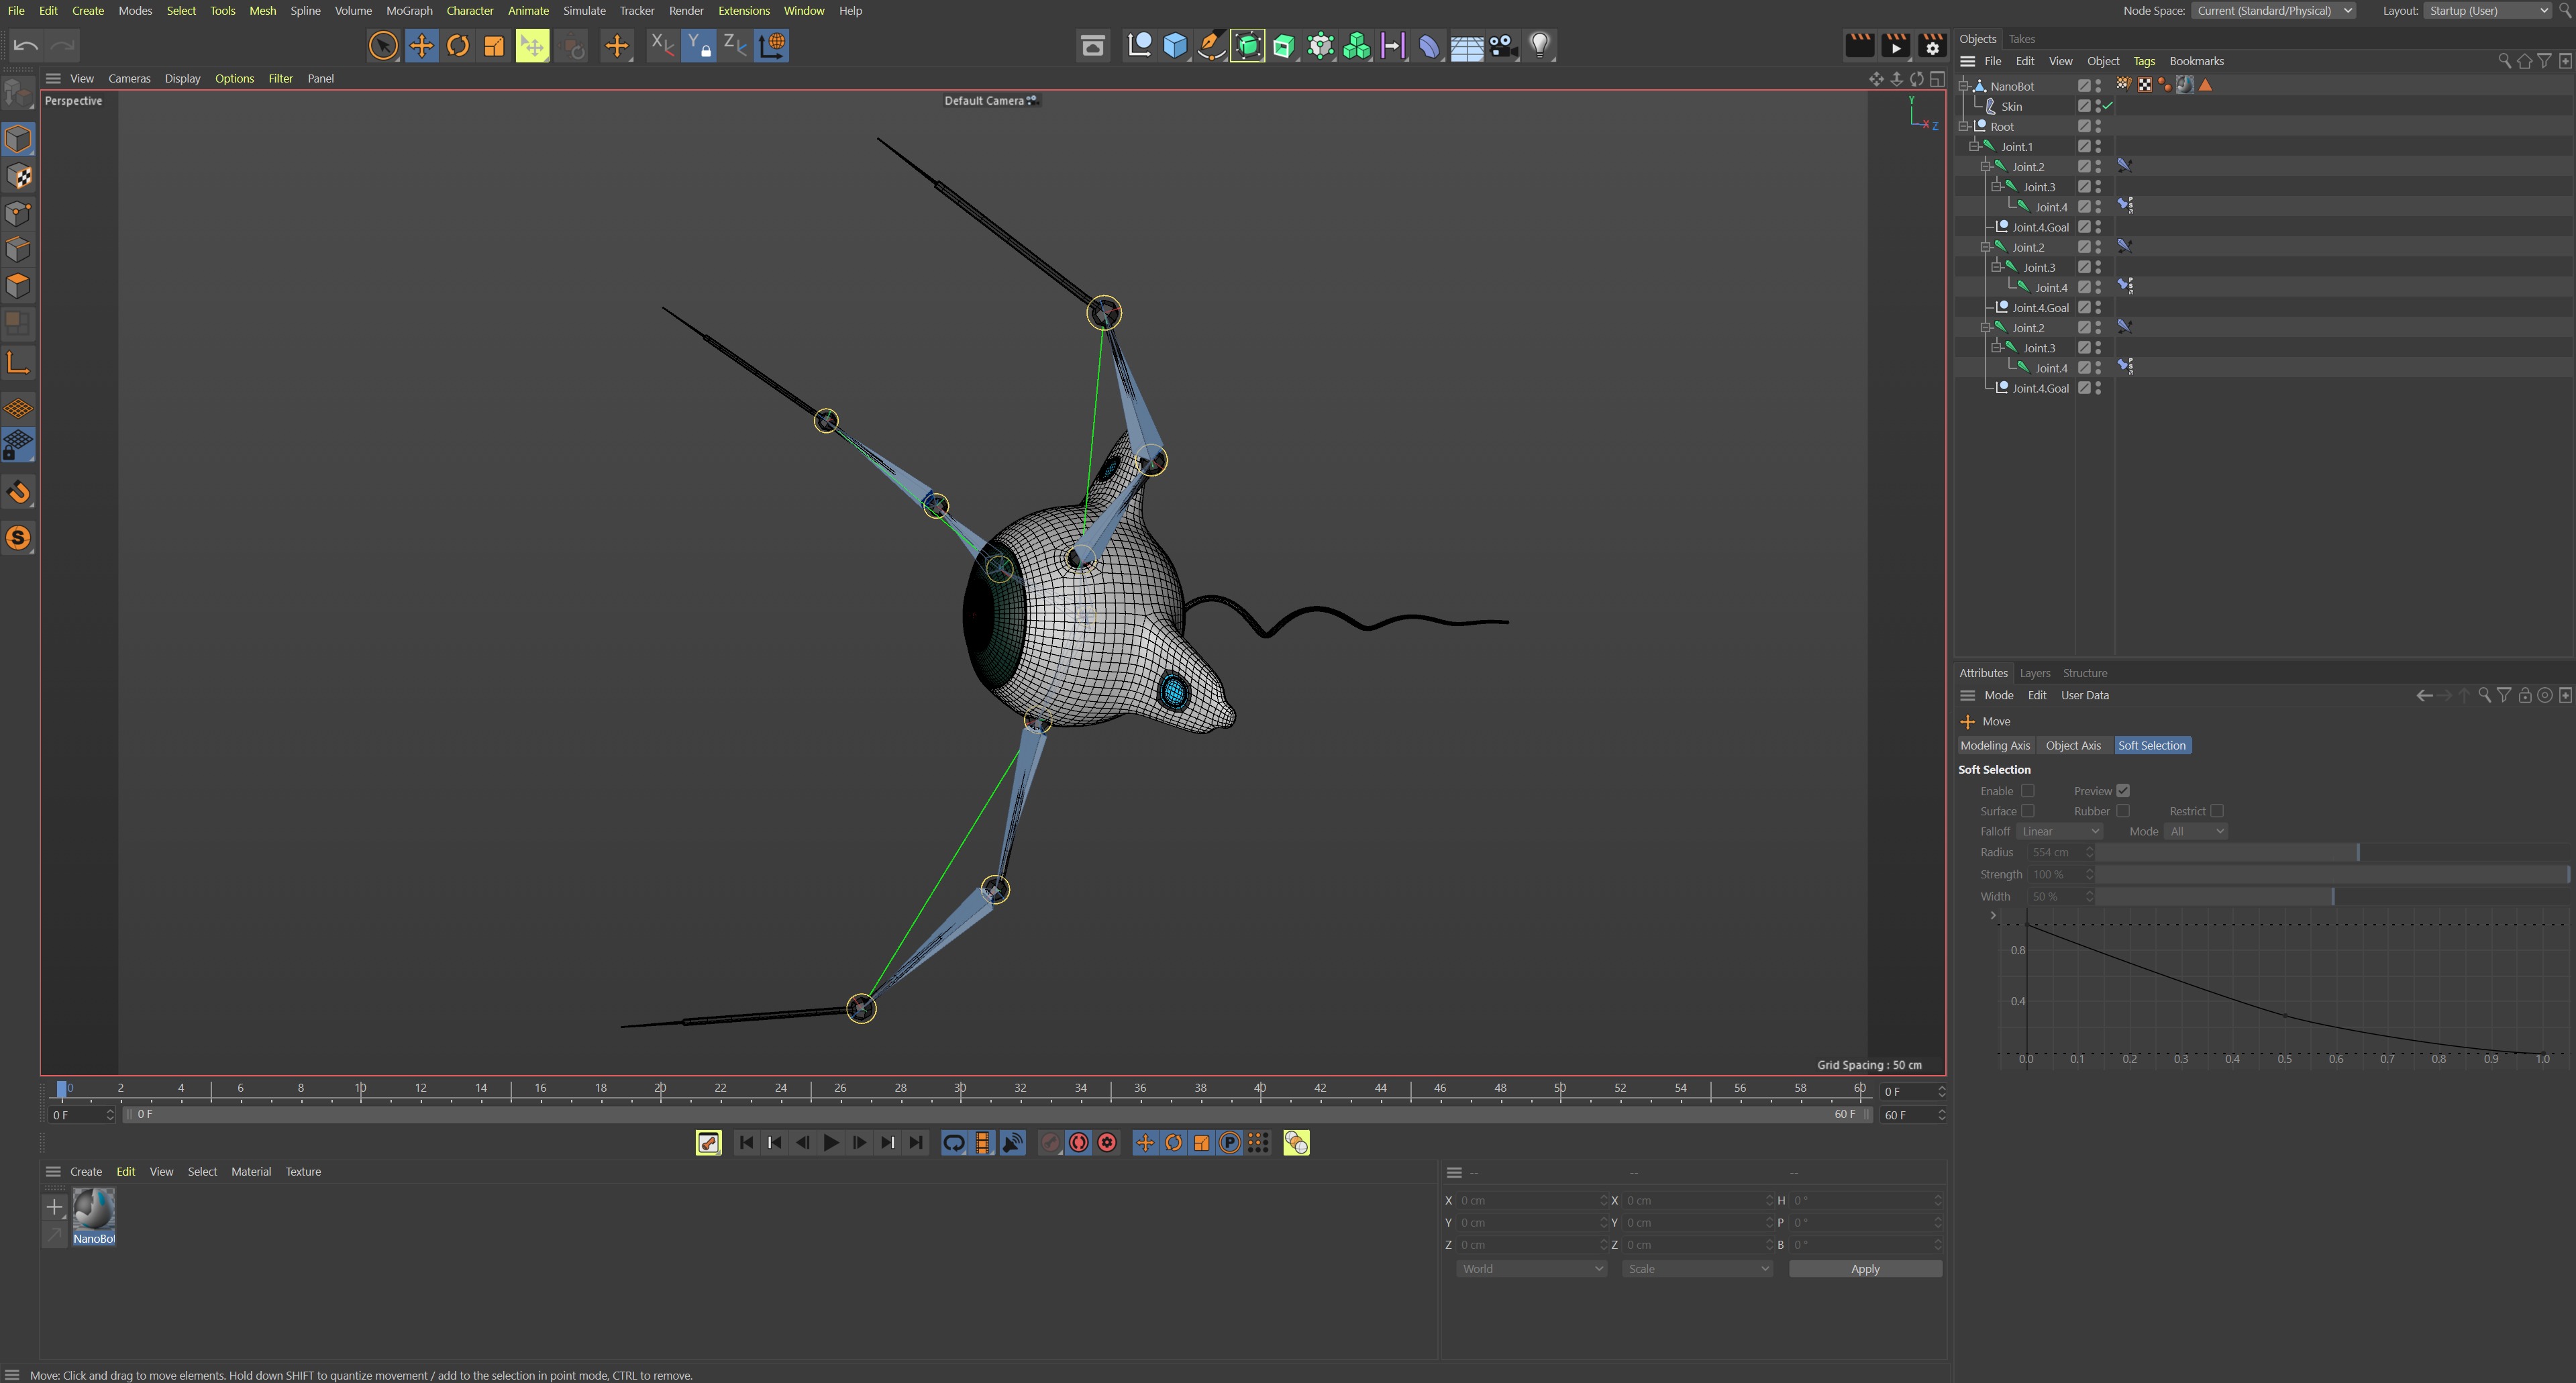Add a Light object
Viewport: 2576px width, 1383px height.
1540,45
